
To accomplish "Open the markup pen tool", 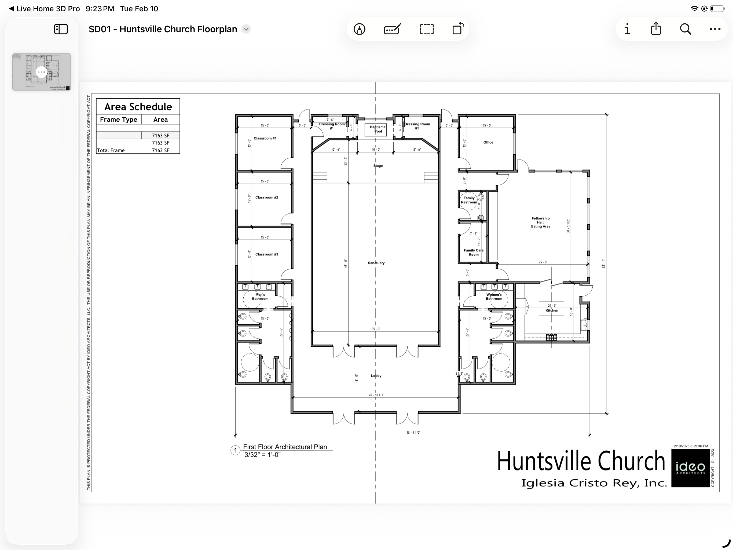I will 359,29.
